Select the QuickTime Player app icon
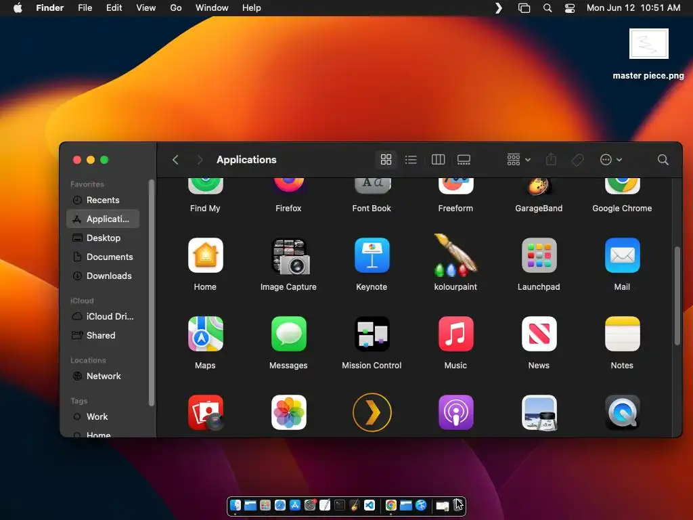Image resolution: width=693 pixels, height=520 pixels. coord(622,412)
